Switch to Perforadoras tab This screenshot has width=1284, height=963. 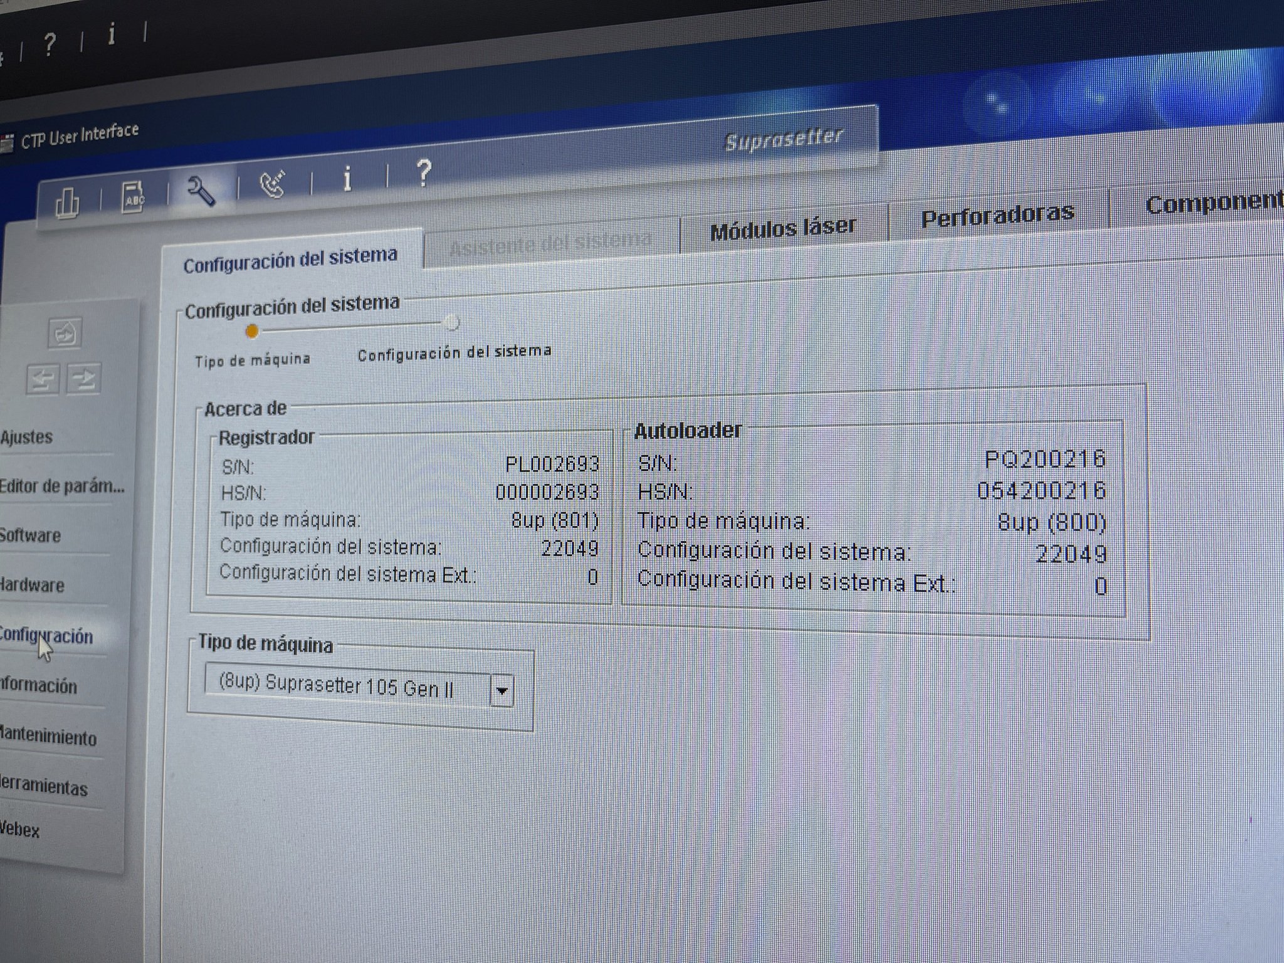(997, 216)
